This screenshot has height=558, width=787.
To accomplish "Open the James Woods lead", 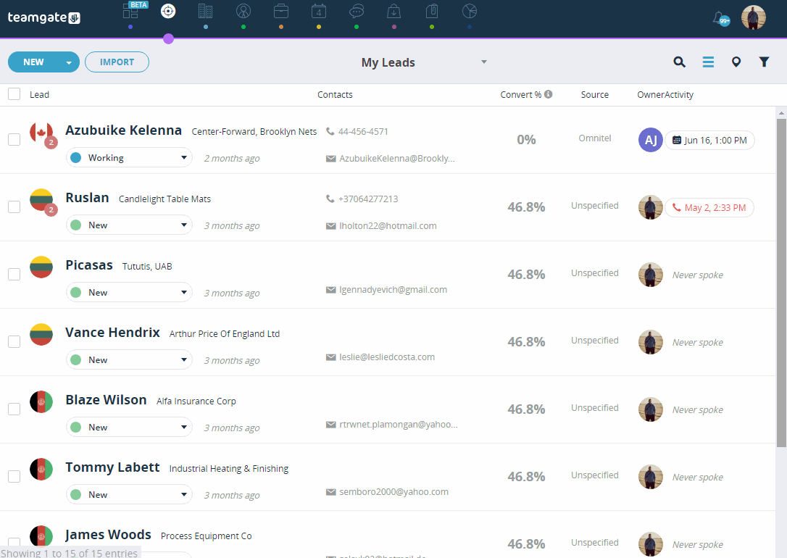I will pyautogui.click(x=108, y=534).
